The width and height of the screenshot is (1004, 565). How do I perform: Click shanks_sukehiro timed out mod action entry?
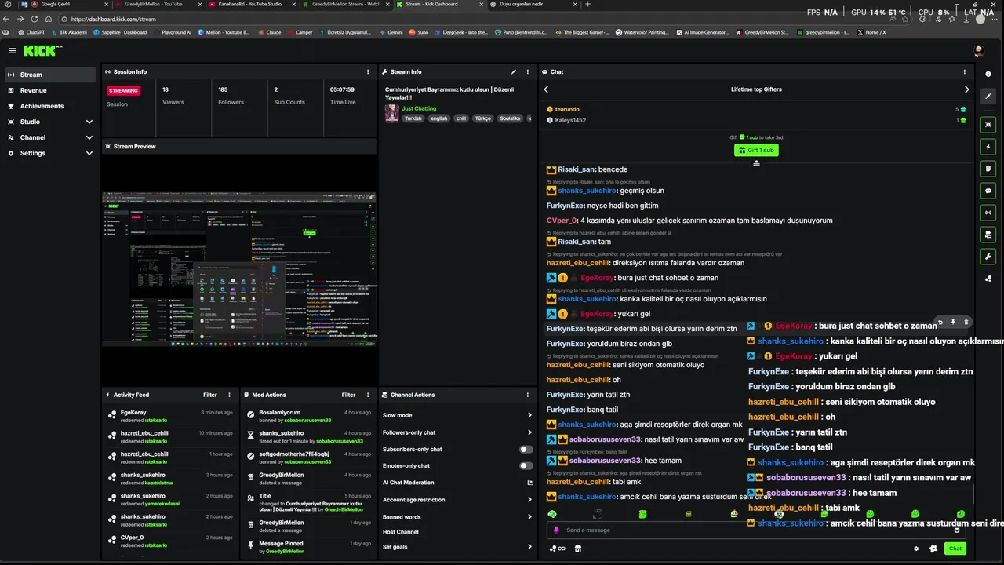click(308, 437)
